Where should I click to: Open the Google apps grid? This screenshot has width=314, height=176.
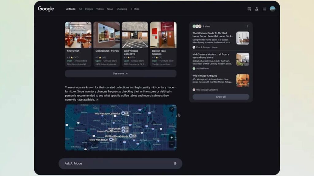click(264, 9)
